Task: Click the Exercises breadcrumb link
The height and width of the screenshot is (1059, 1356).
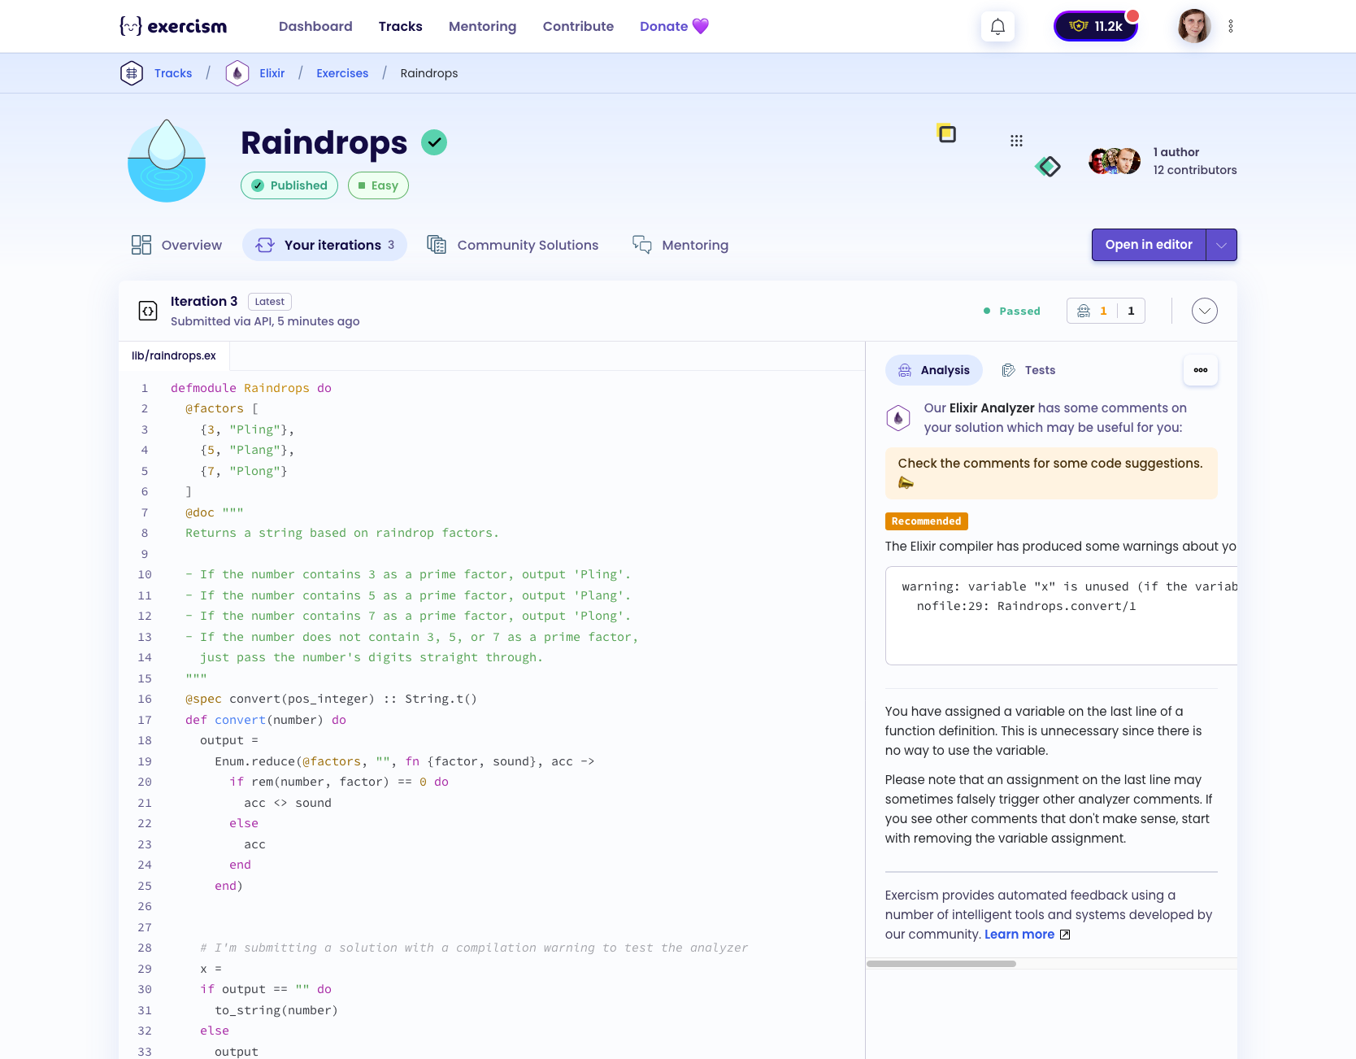Action: click(x=342, y=73)
